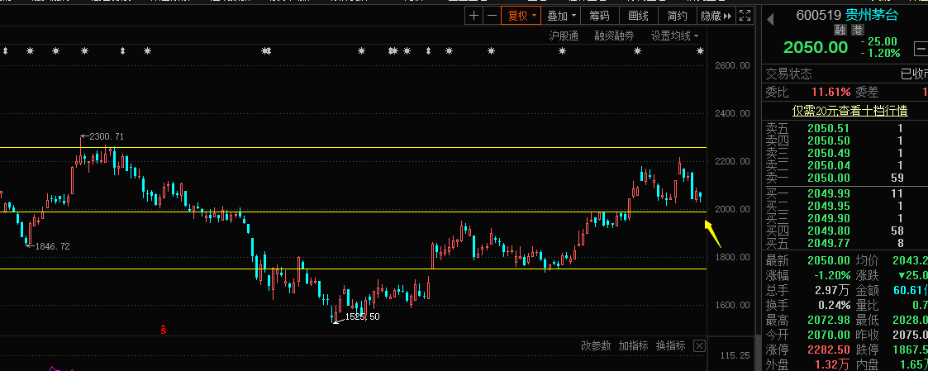Open the 叠加 overlay dropdown
The width and height of the screenshot is (928, 371).
click(561, 16)
